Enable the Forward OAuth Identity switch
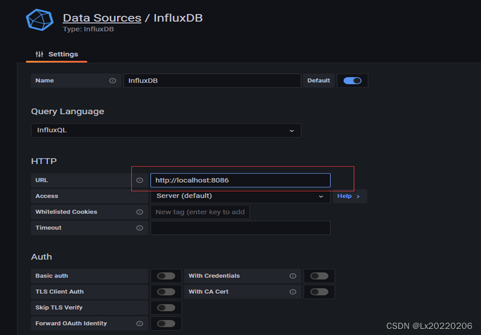Viewport: 481px width, 335px height. 166,323
